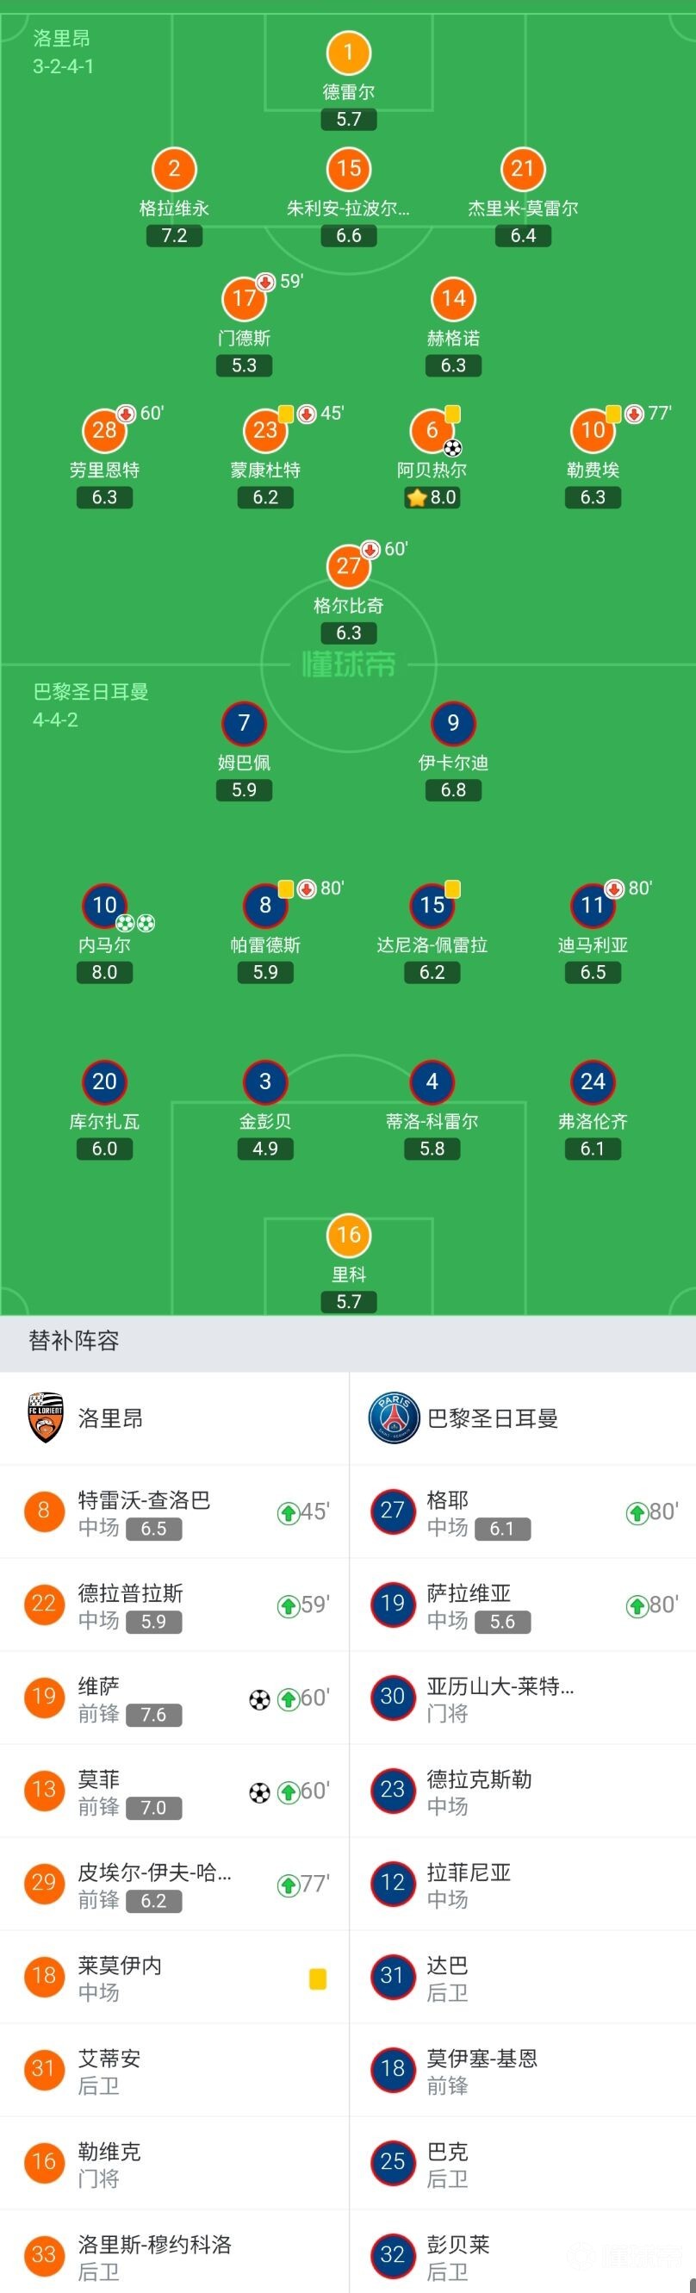The height and width of the screenshot is (2293, 696).
Task: Open 内马尔 number 10 player icon
Action: [x=104, y=906]
